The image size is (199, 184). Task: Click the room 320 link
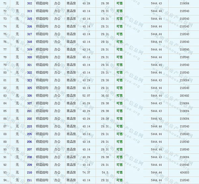30,57
